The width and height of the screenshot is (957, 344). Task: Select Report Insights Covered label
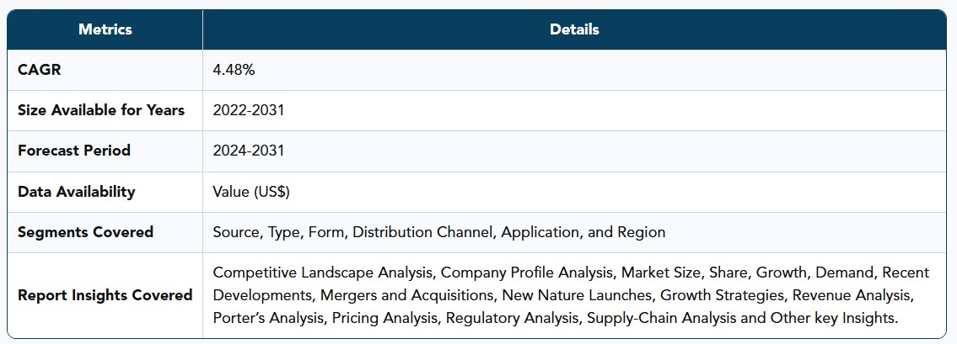coord(105,295)
